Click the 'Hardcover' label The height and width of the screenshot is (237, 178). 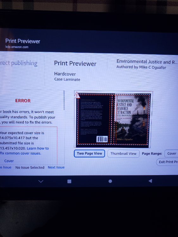pos(65,74)
